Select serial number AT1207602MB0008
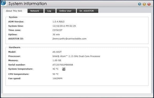 click(63, 65)
